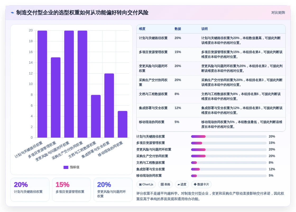
Task: Click the 采购生产交付协同权重 bar in the chart
Action: click(82, 84)
